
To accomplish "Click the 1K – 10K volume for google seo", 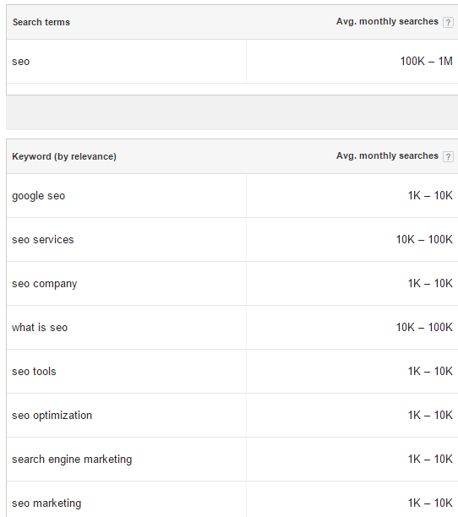I will 430,195.
